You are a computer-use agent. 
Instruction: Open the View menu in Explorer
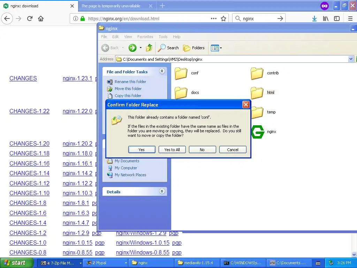click(x=128, y=37)
